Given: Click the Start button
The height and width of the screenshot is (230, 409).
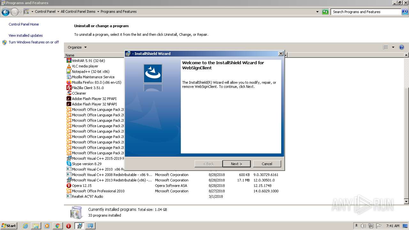Looking at the screenshot, I should click(x=9, y=226).
